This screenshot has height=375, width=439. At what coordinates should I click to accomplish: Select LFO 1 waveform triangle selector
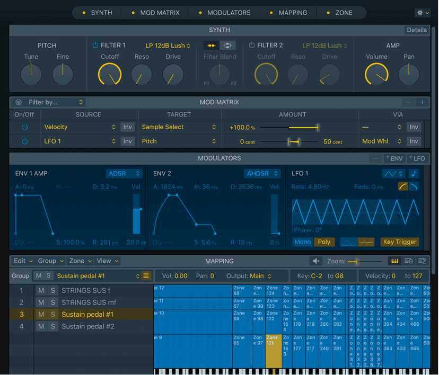(393, 174)
